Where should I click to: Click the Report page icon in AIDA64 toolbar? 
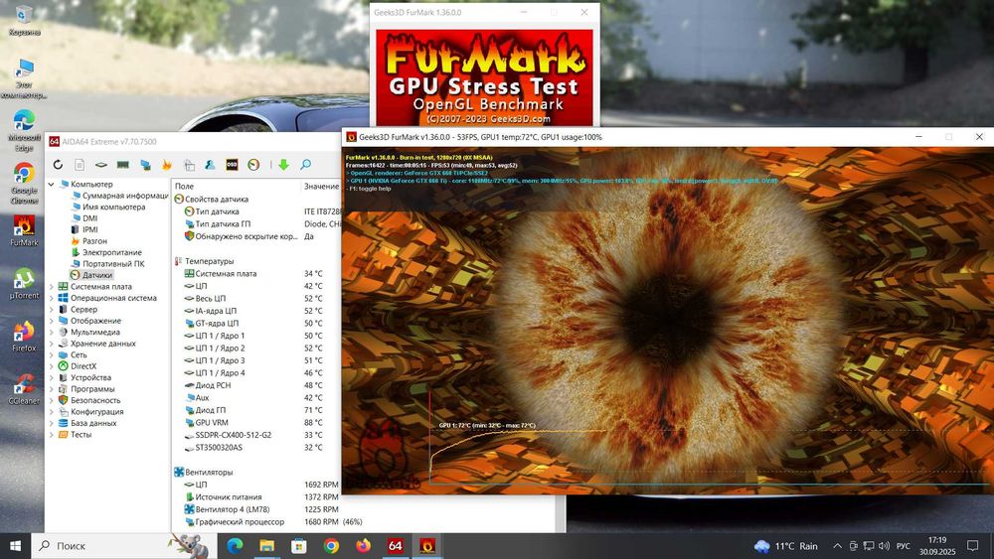point(80,165)
